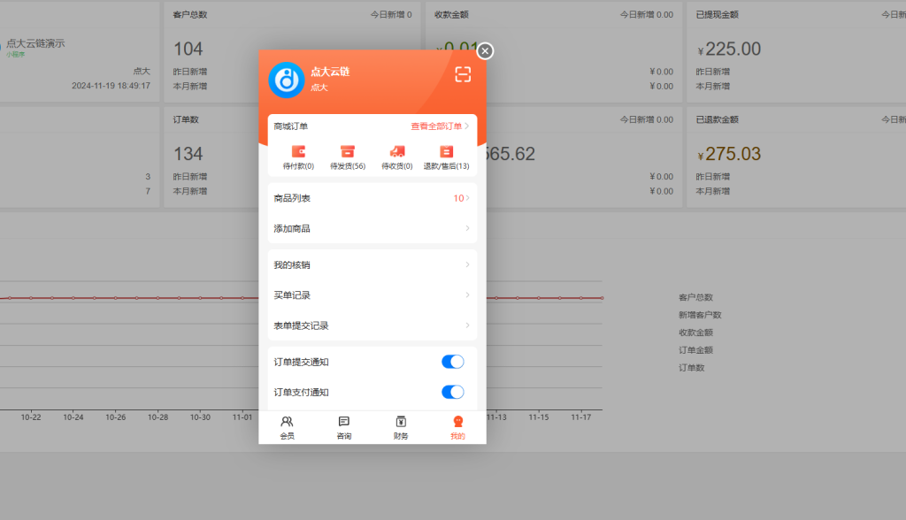
Task: Open 表单提交记录 form submissions row
Action: 372,325
